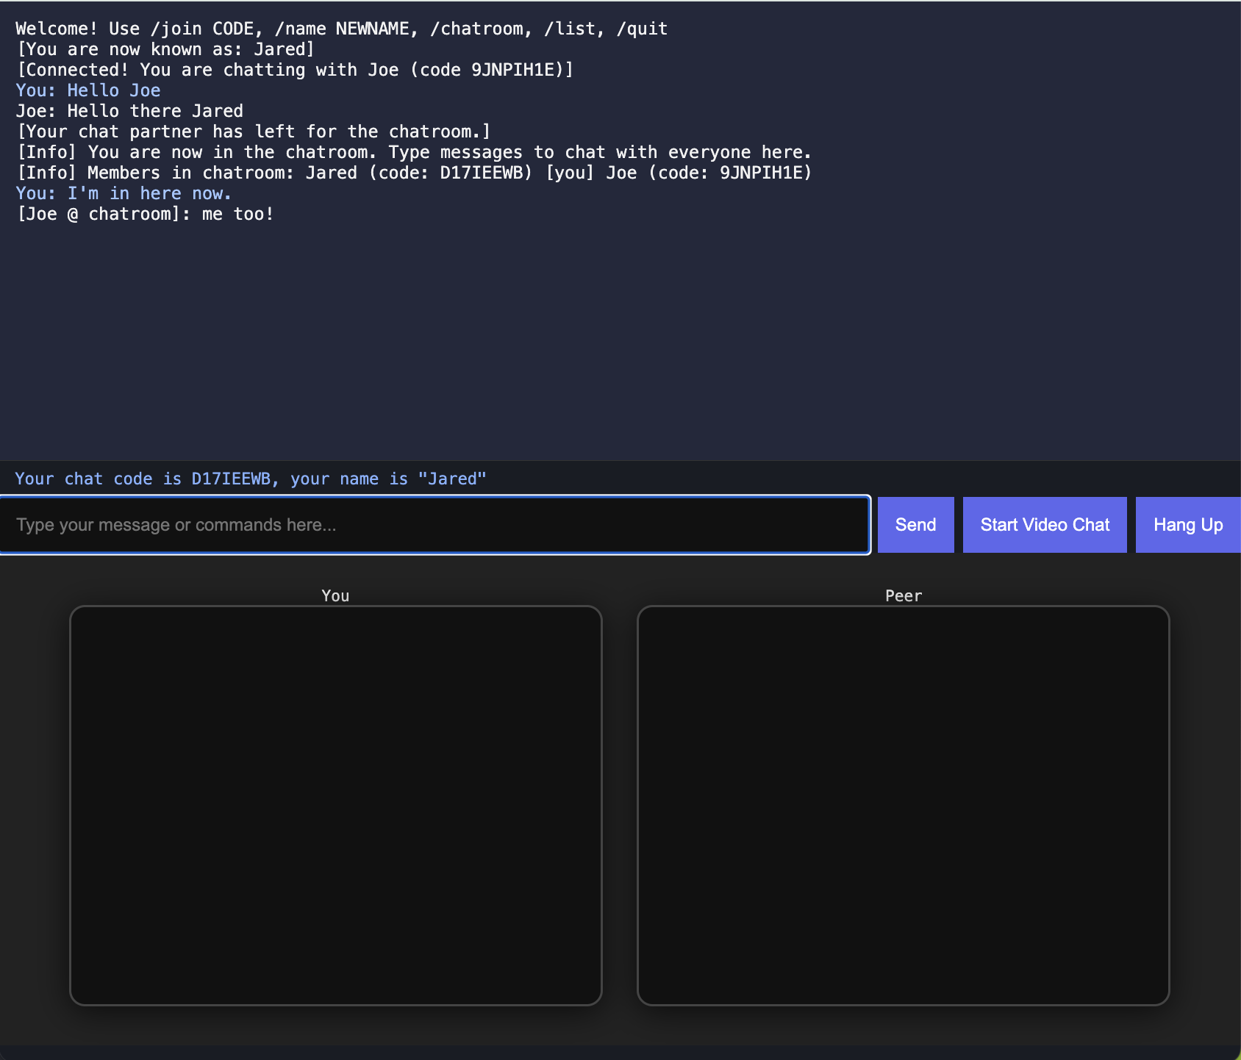
Task: Click the Peer video panel
Action: (x=904, y=806)
